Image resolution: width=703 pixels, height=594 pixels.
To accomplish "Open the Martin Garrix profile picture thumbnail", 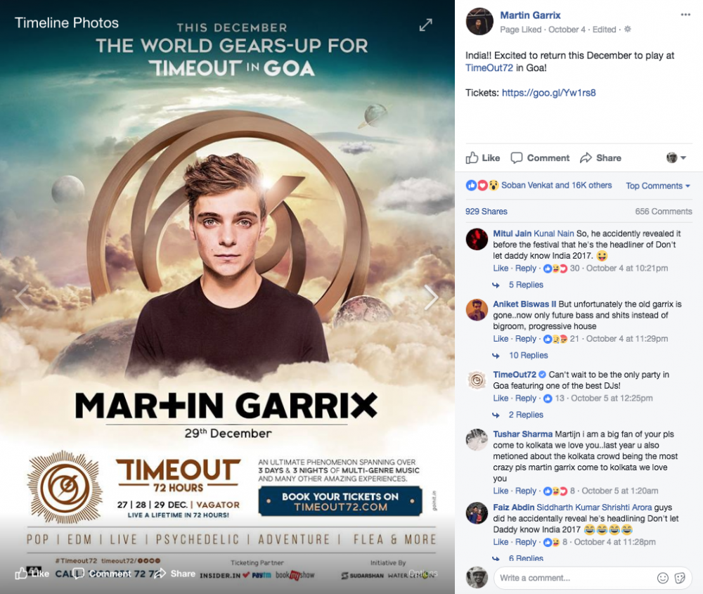I will [479, 21].
